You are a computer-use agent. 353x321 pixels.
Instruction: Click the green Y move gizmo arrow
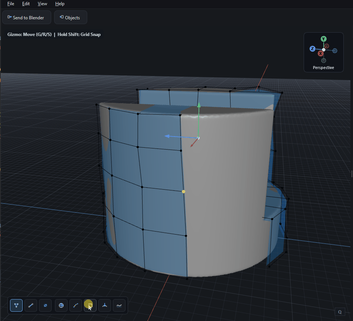[199, 105]
